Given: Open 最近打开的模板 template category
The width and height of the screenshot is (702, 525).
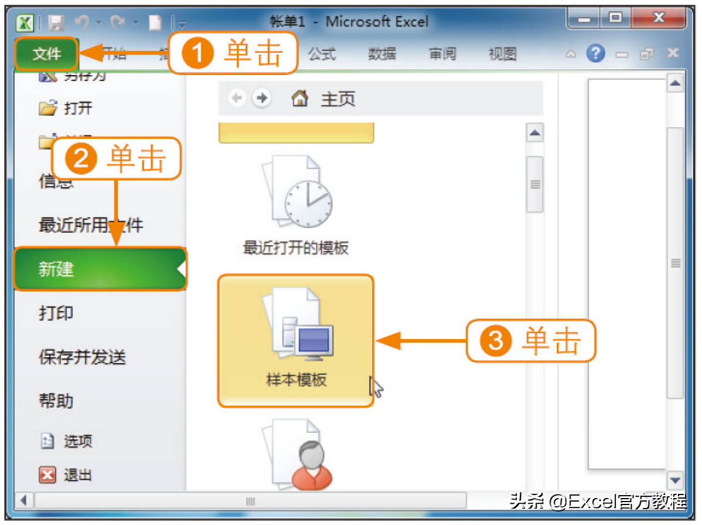Looking at the screenshot, I should (x=296, y=205).
